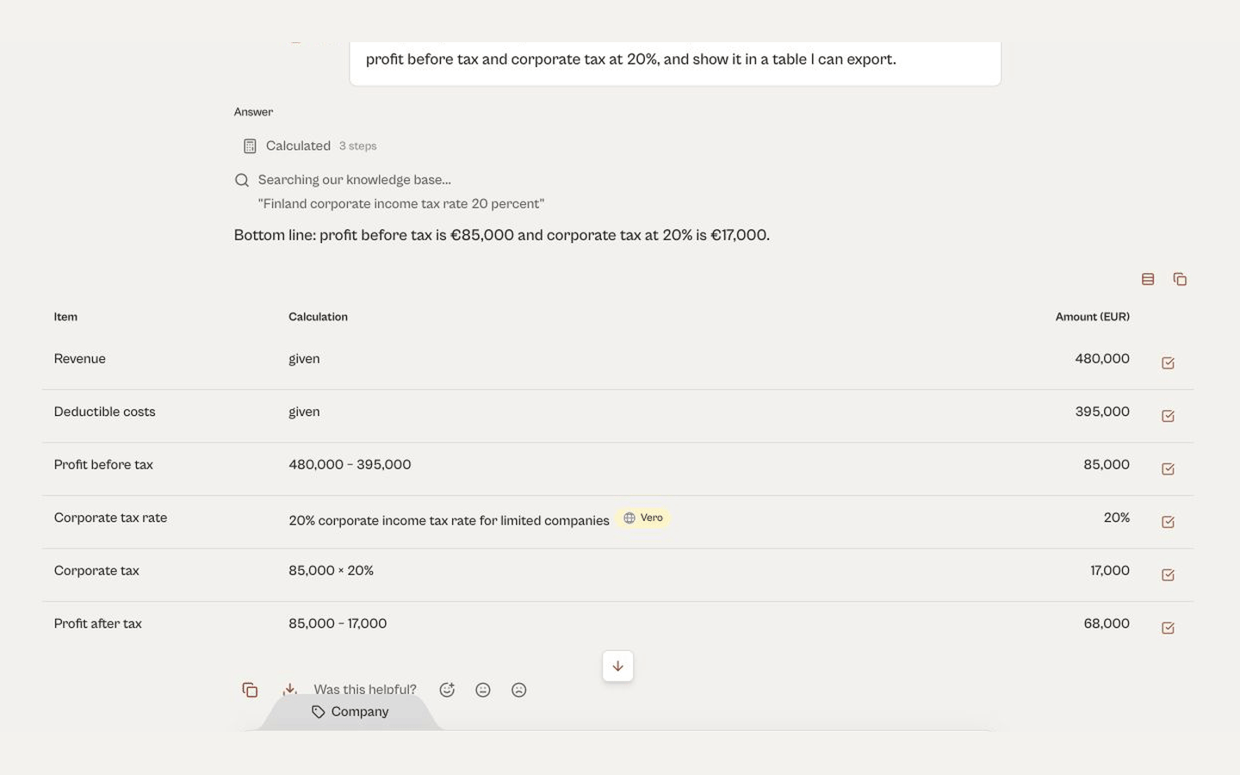Screen dimensions: 1240x775
Task: Click the Calculation column header
Action: 318,317
